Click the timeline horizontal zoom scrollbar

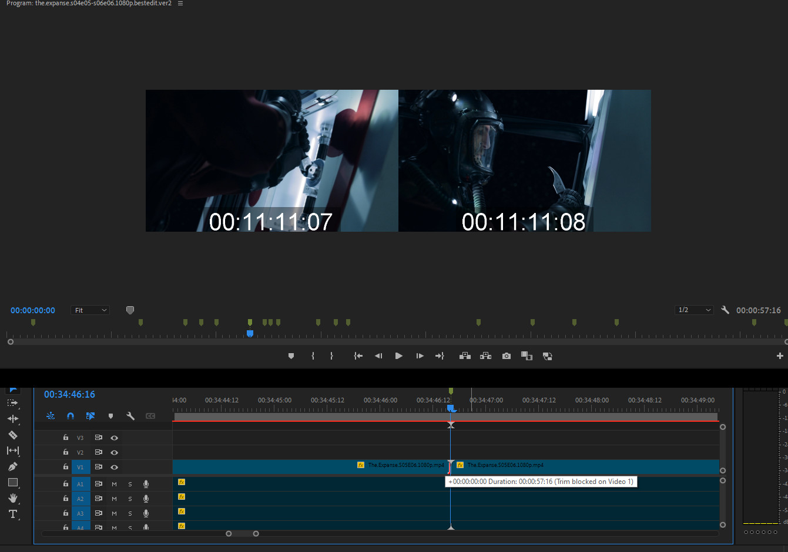coord(242,534)
